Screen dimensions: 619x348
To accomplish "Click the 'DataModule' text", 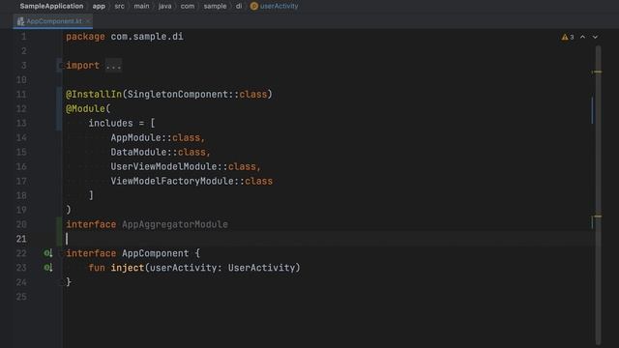I will point(138,153).
